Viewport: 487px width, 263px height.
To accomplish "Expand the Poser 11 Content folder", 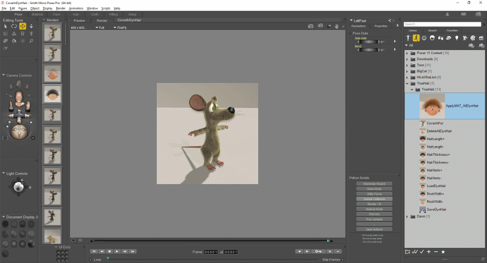I will (407, 53).
